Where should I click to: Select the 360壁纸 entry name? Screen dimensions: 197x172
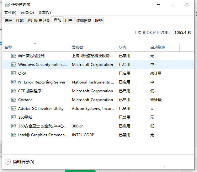click(x=25, y=117)
